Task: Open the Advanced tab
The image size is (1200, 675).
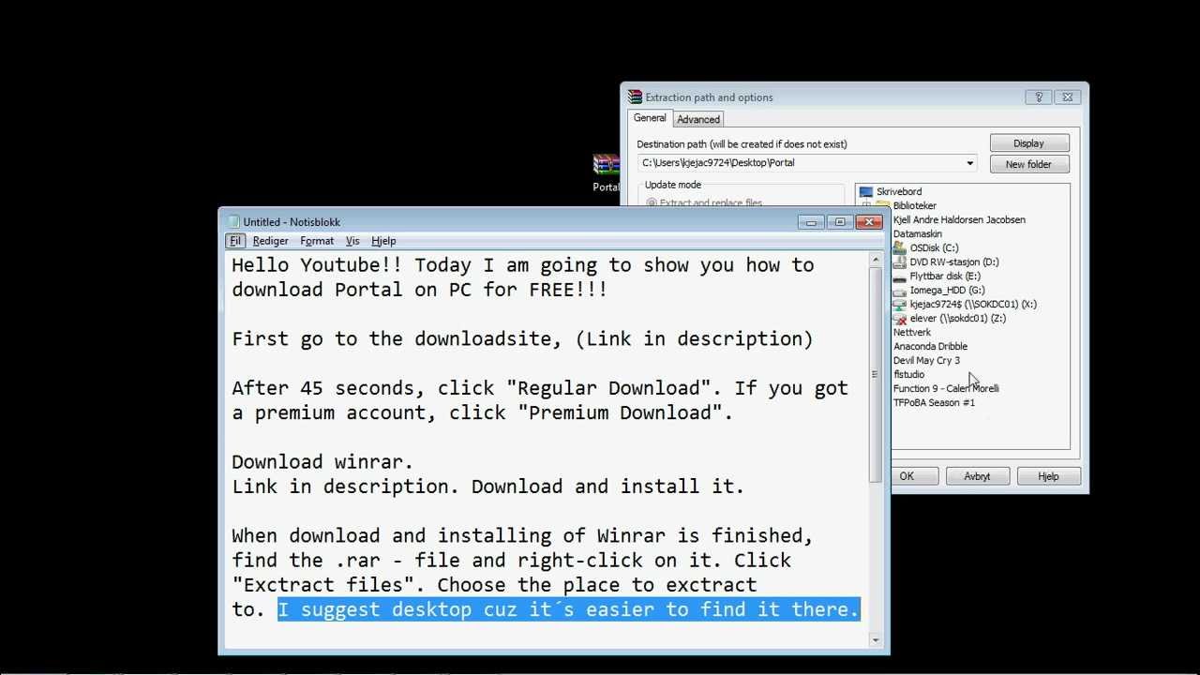Action: pyautogui.click(x=698, y=119)
